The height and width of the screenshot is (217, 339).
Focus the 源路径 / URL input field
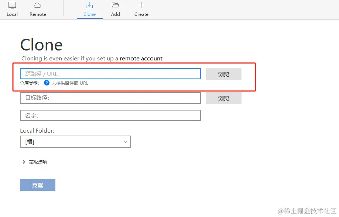click(x=110, y=74)
